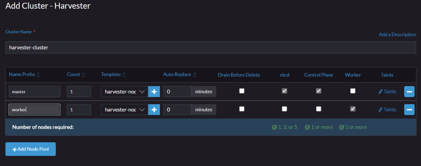Click the sort arrows next to Count
This screenshot has height=166, width=421.
pyautogui.click(x=83, y=75)
